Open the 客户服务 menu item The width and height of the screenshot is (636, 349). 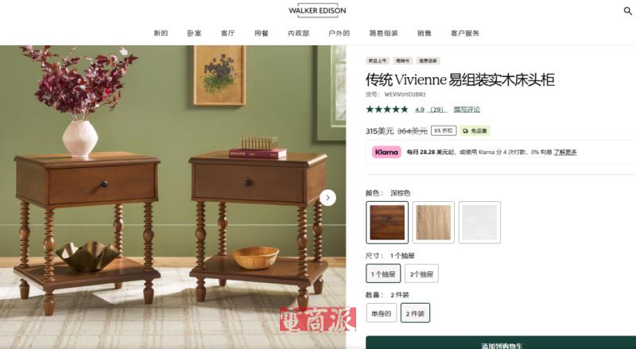pyautogui.click(x=465, y=33)
